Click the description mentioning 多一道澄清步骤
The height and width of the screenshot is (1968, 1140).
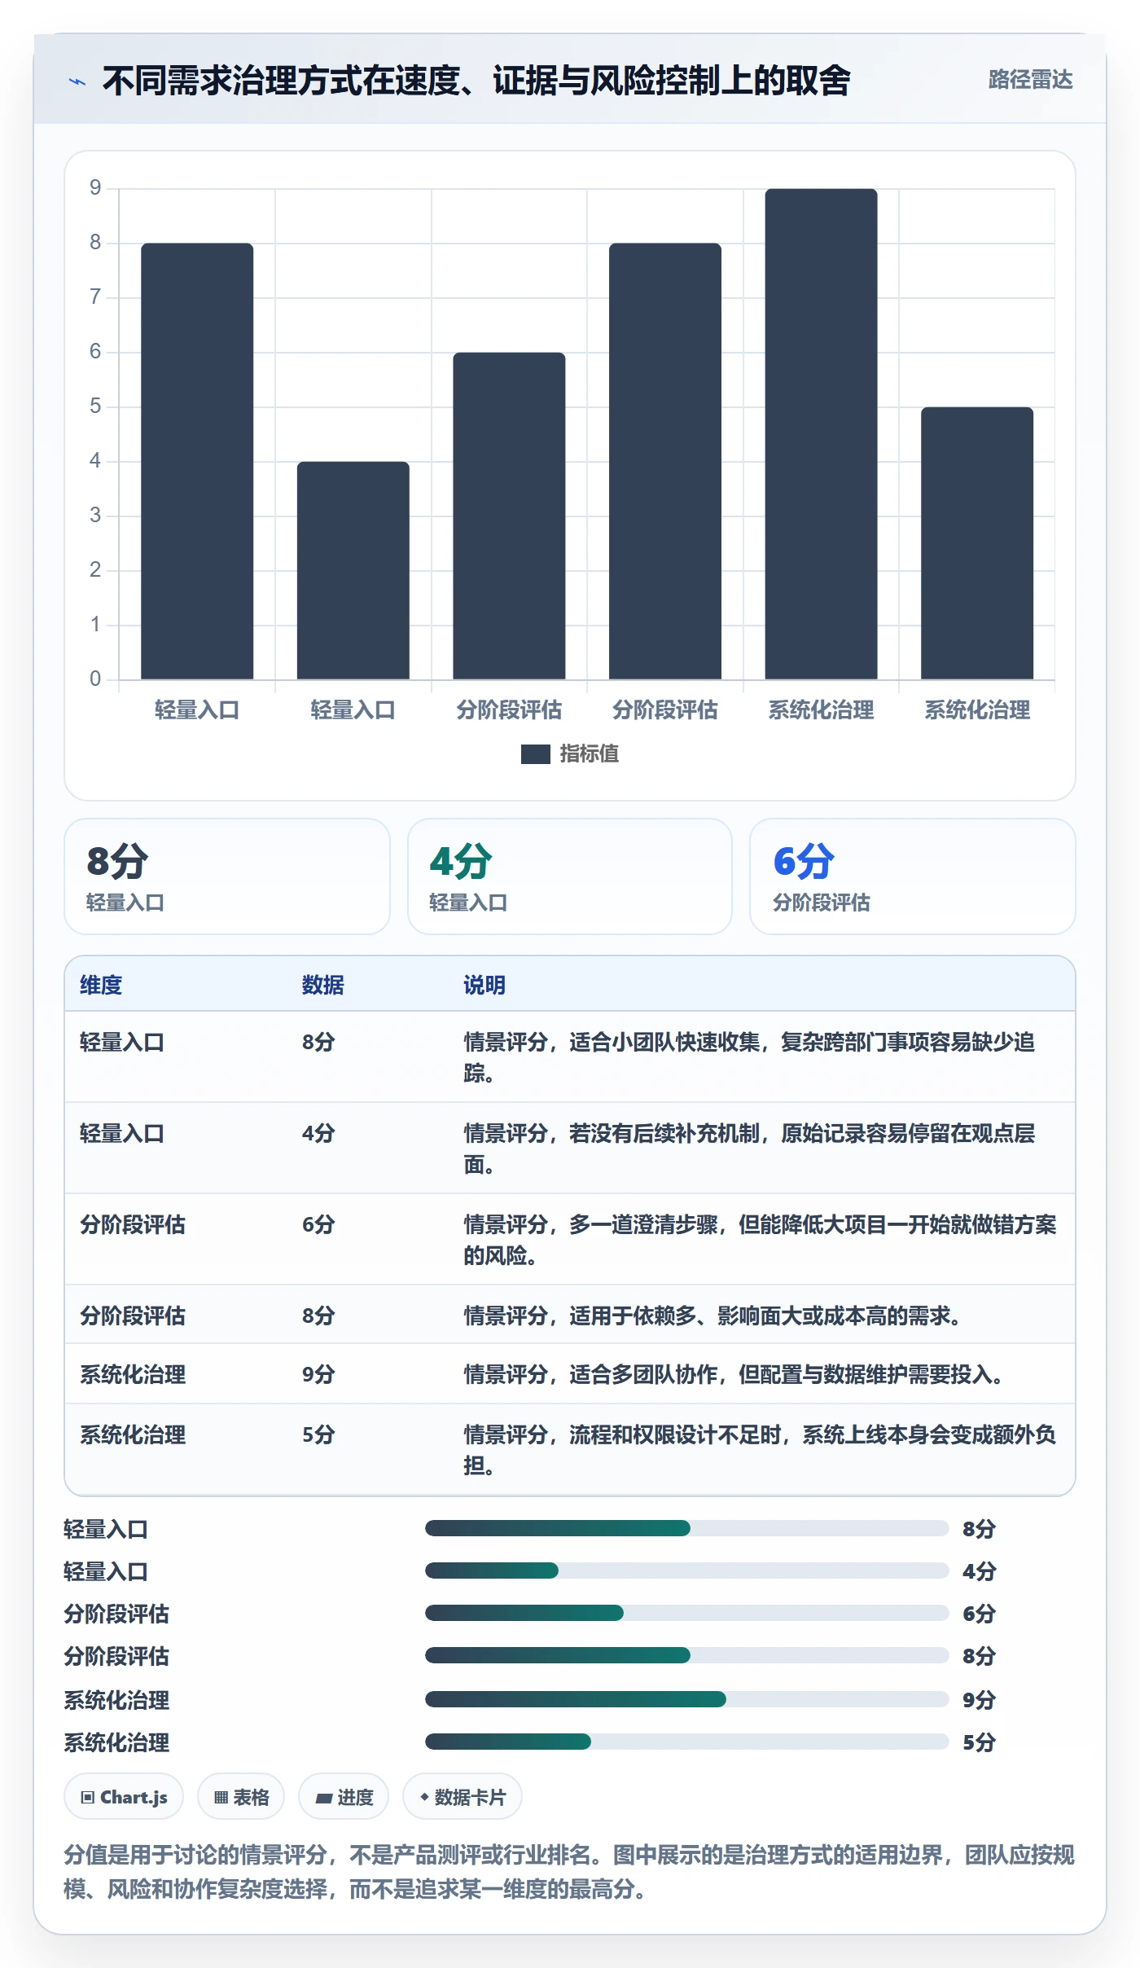coord(761,1240)
